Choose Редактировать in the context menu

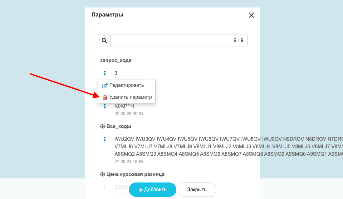pyautogui.click(x=127, y=85)
